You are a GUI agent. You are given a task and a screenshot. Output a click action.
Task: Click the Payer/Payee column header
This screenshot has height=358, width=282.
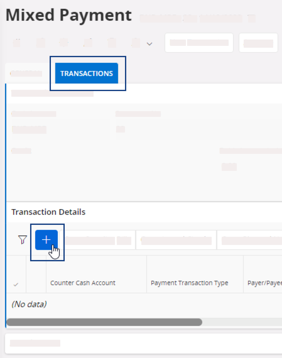click(x=262, y=283)
